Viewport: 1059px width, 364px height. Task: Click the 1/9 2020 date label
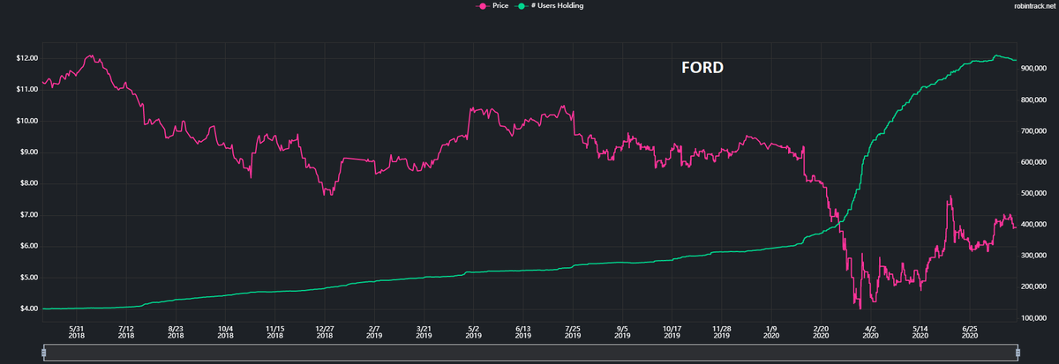pyautogui.click(x=771, y=331)
